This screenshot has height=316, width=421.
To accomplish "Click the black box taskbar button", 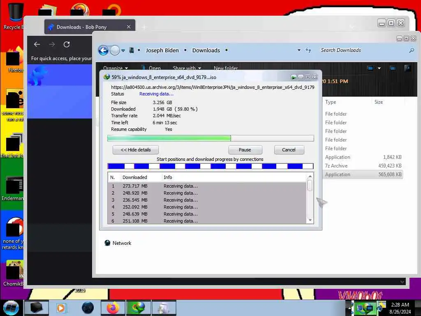I will coord(37,308).
